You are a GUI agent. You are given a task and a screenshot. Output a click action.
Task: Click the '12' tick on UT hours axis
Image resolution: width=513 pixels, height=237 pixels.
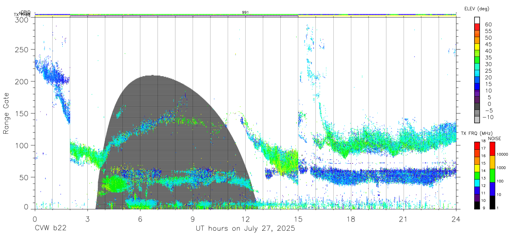point(246,219)
